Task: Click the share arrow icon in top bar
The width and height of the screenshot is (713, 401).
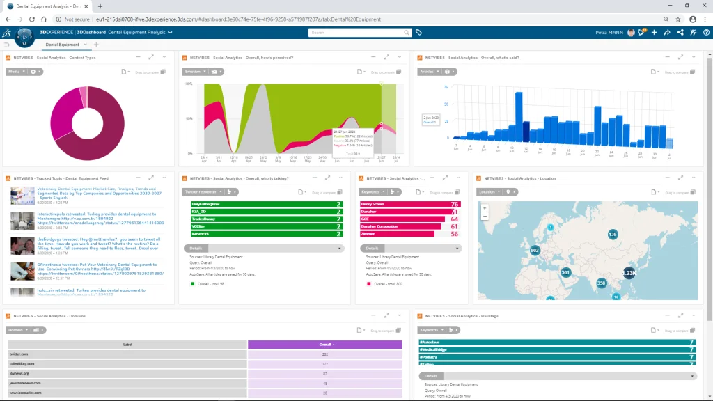Action: 667,32
